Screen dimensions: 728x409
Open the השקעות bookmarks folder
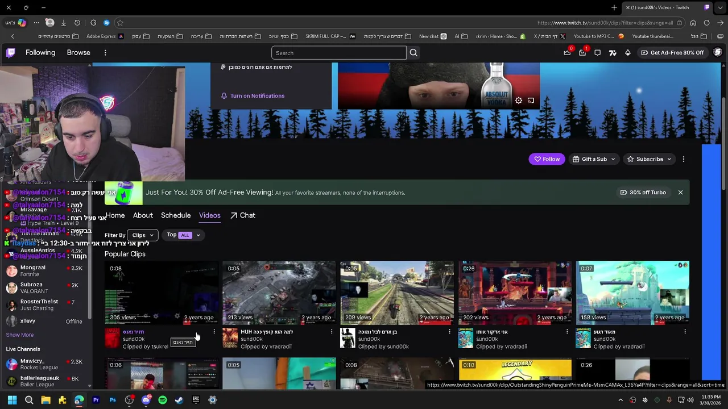(170, 36)
